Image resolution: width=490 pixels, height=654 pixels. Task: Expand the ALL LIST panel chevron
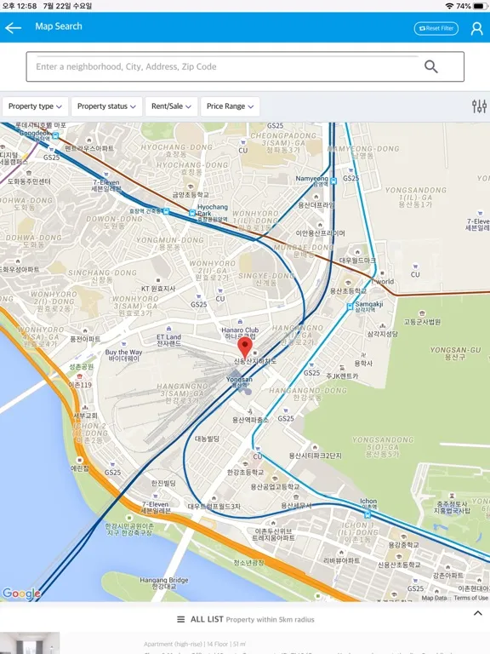478,613
